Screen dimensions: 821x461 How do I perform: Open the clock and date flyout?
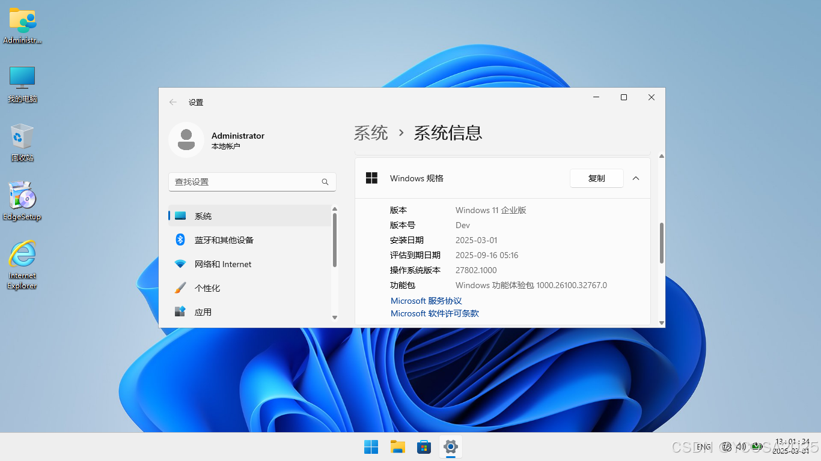(792, 447)
